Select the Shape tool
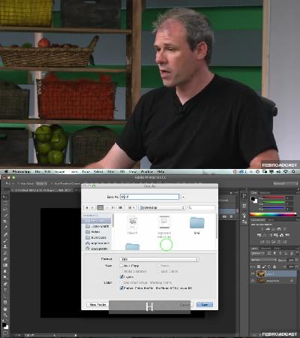 [5, 303]
